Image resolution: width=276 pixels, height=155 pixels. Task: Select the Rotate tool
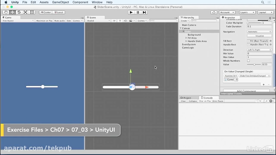tap(19, 12)
